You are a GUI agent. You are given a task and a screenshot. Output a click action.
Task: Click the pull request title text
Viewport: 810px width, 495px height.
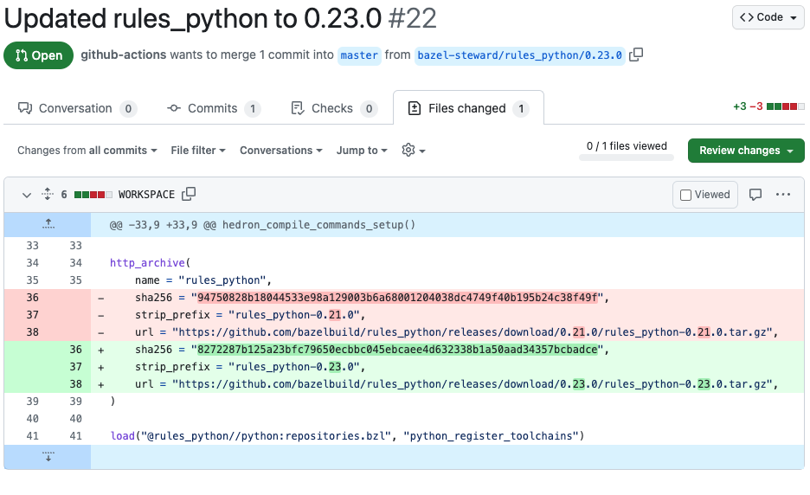pos(193,18)
